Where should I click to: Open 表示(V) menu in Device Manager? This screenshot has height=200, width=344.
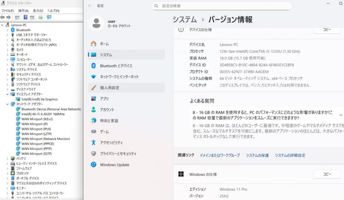(x=38, y=11)
